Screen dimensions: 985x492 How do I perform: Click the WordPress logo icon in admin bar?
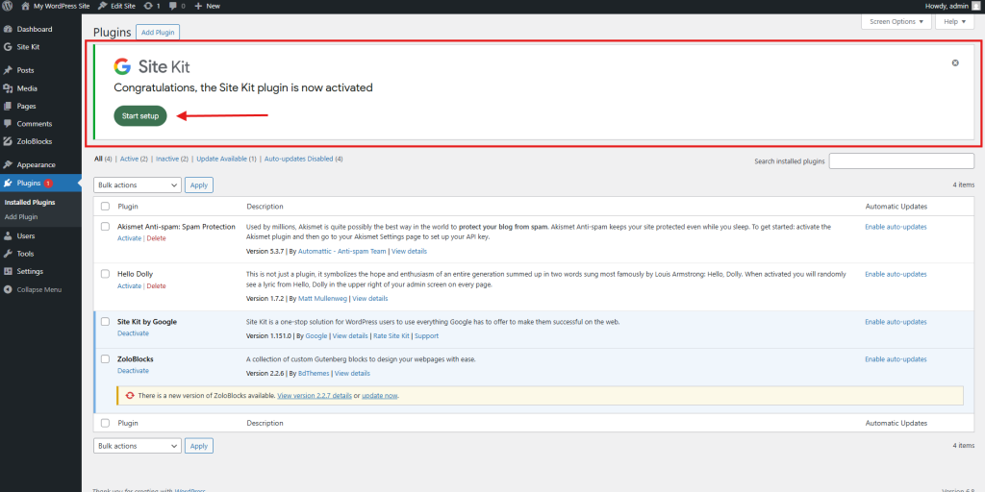pyautogui.click(x=9, y=6)
